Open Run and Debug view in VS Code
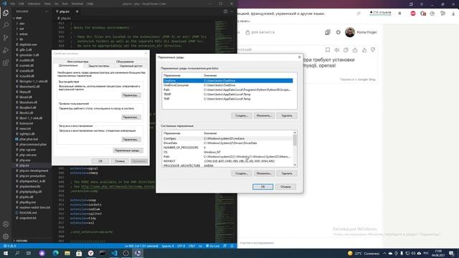This screenshot has width=459, height=258. (x=6, y=50)
